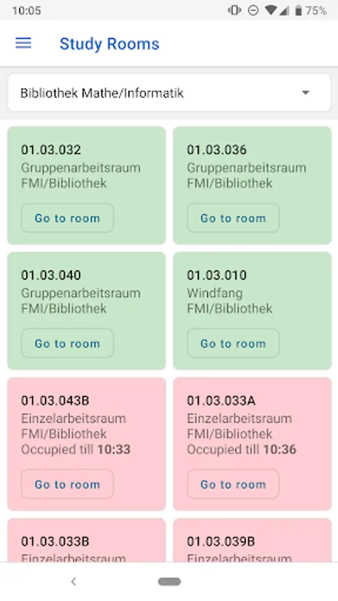Select the 01.03.039B room card
The width and height of the screenshot is (338, 601).
252,540
